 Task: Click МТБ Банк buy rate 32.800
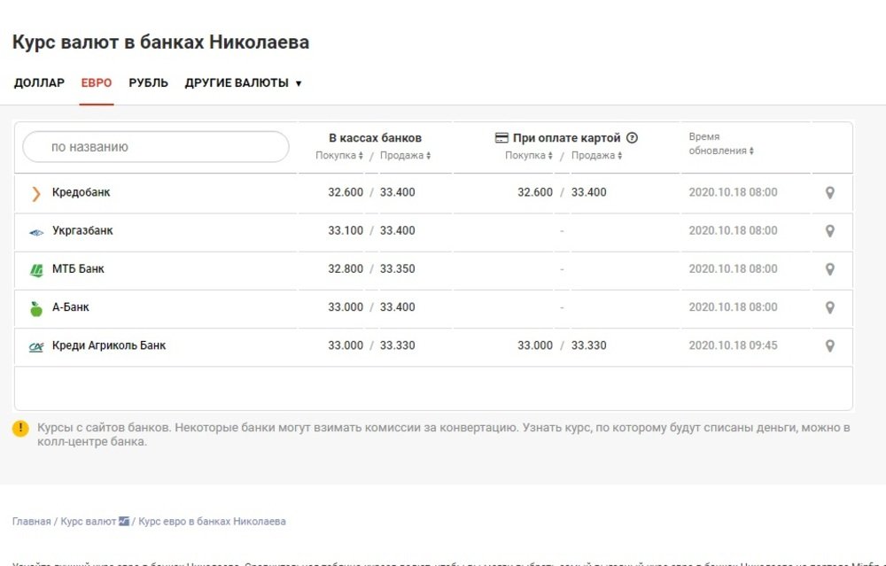346,269
